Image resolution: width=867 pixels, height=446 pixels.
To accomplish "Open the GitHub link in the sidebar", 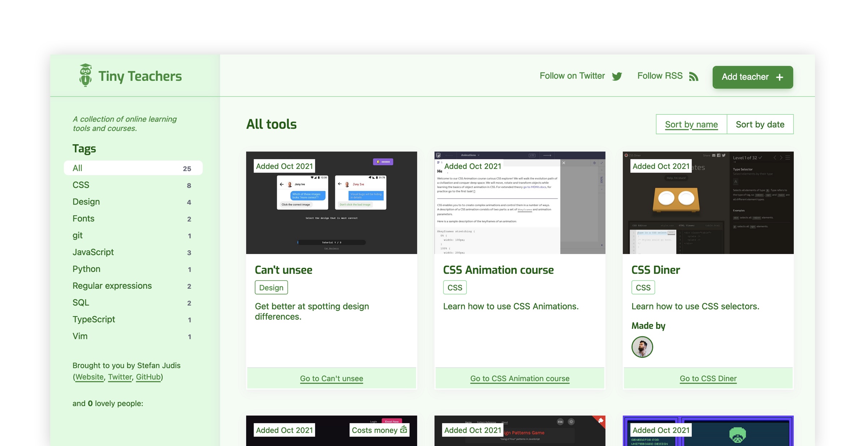I will coord(147,377).
